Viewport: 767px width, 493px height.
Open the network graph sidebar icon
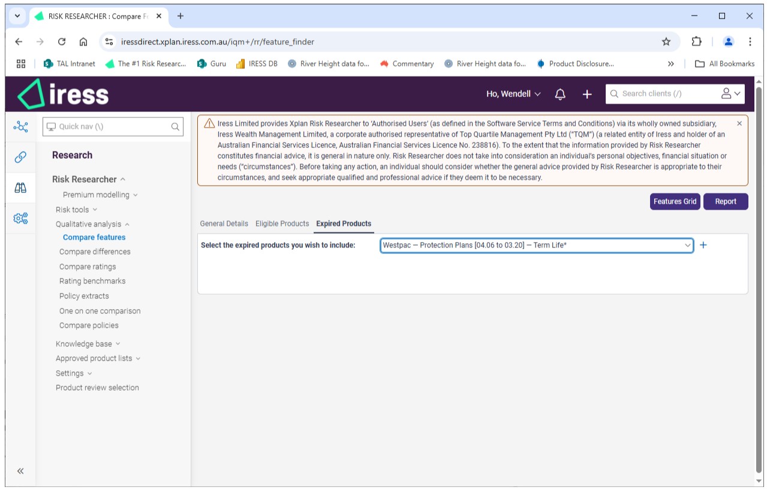pos(20,126)
